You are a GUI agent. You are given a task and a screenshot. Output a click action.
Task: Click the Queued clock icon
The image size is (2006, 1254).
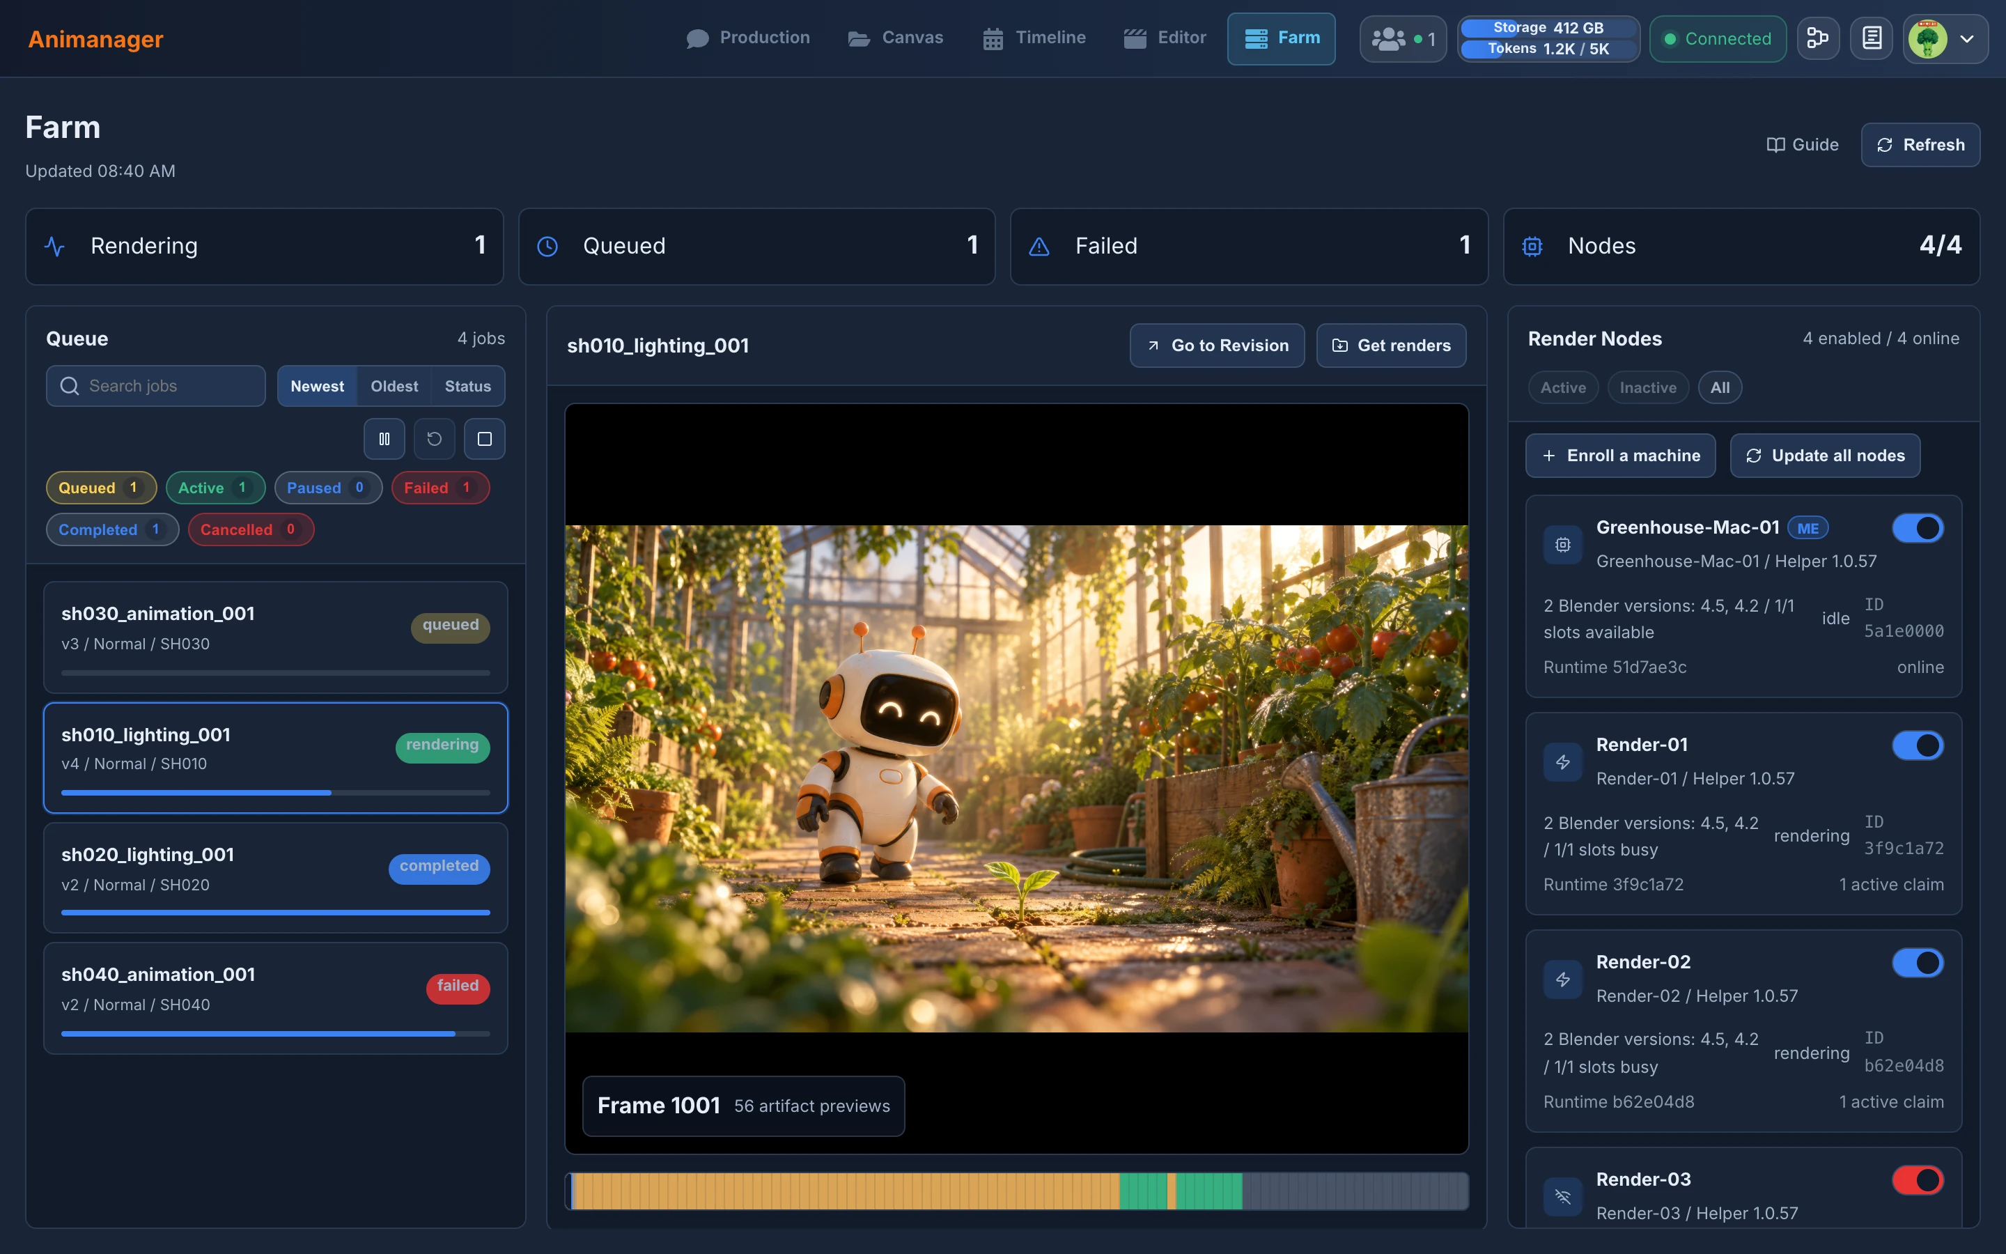[x=547, y=247]
